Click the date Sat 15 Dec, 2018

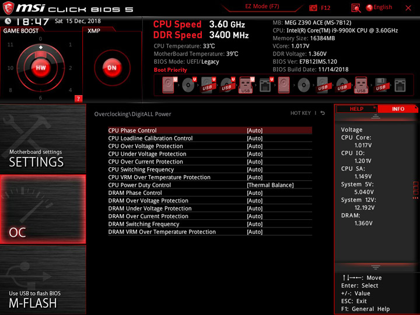click(78, 21)
